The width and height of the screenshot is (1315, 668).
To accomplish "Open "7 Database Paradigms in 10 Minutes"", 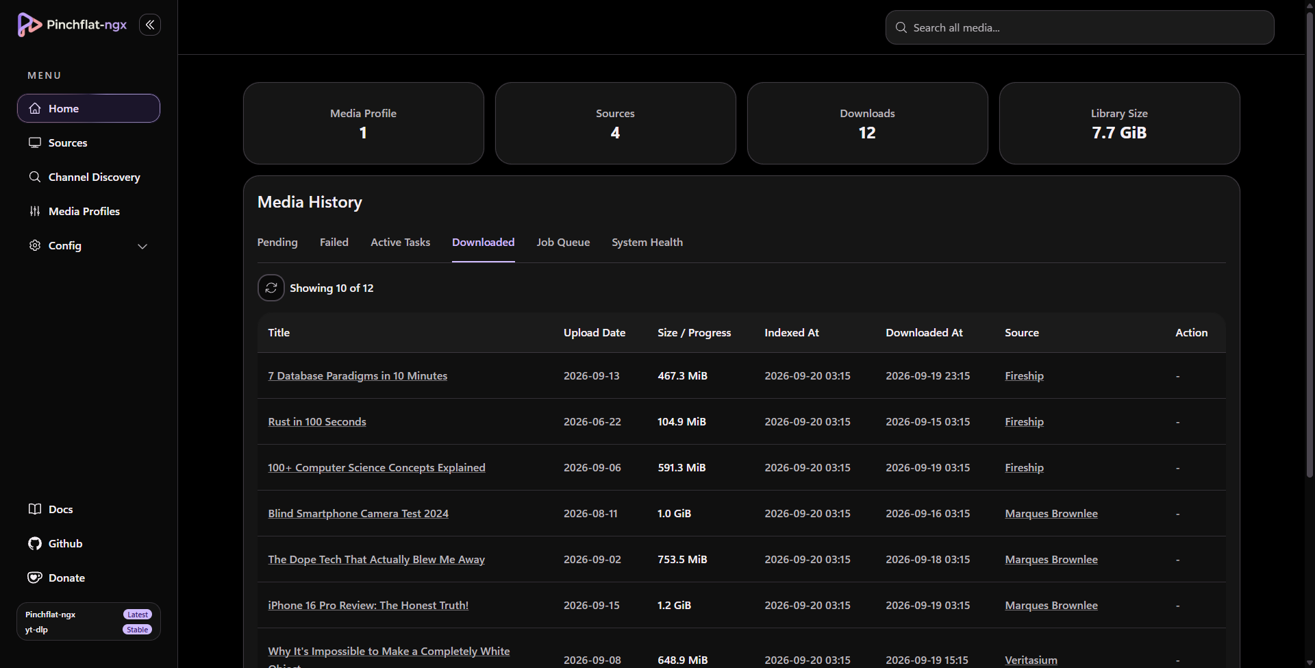I will tap(358, 376).
